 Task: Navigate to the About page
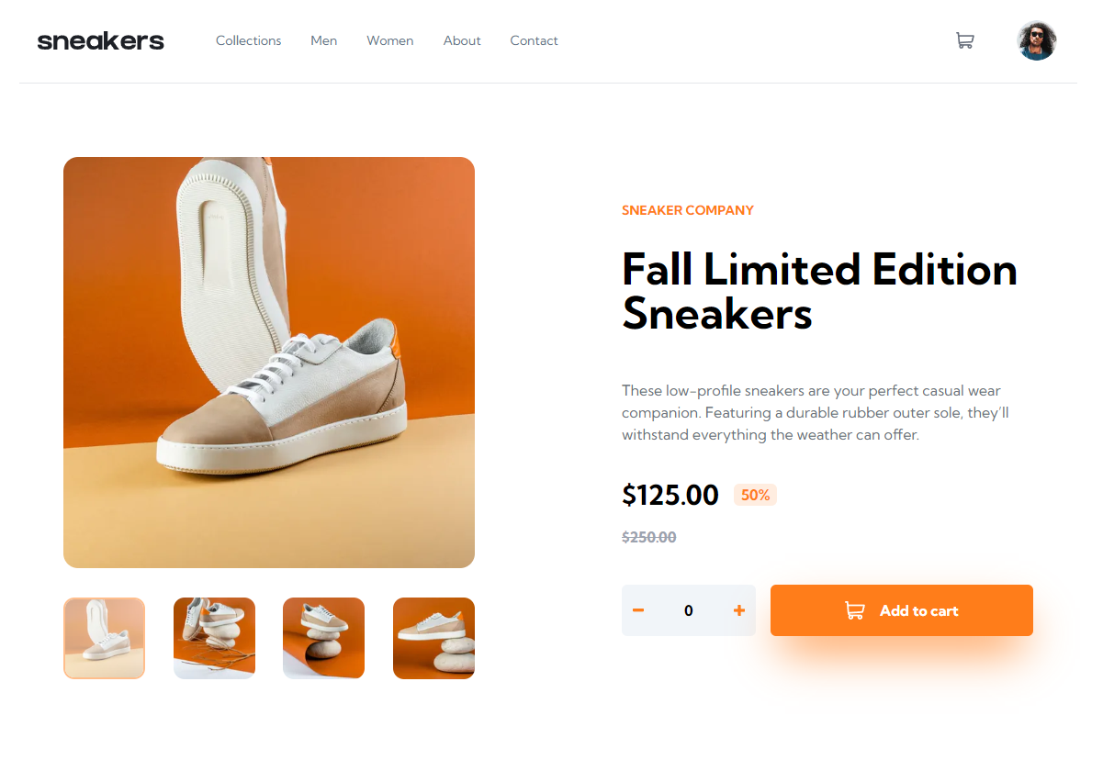462,40
